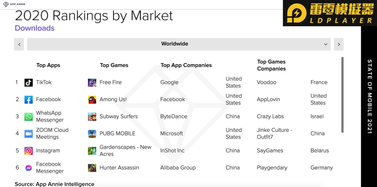This screenshot has height=187, width=377.
Task: Select the WhatsApp Messenger icon
Action: click(x=29, y=117)
